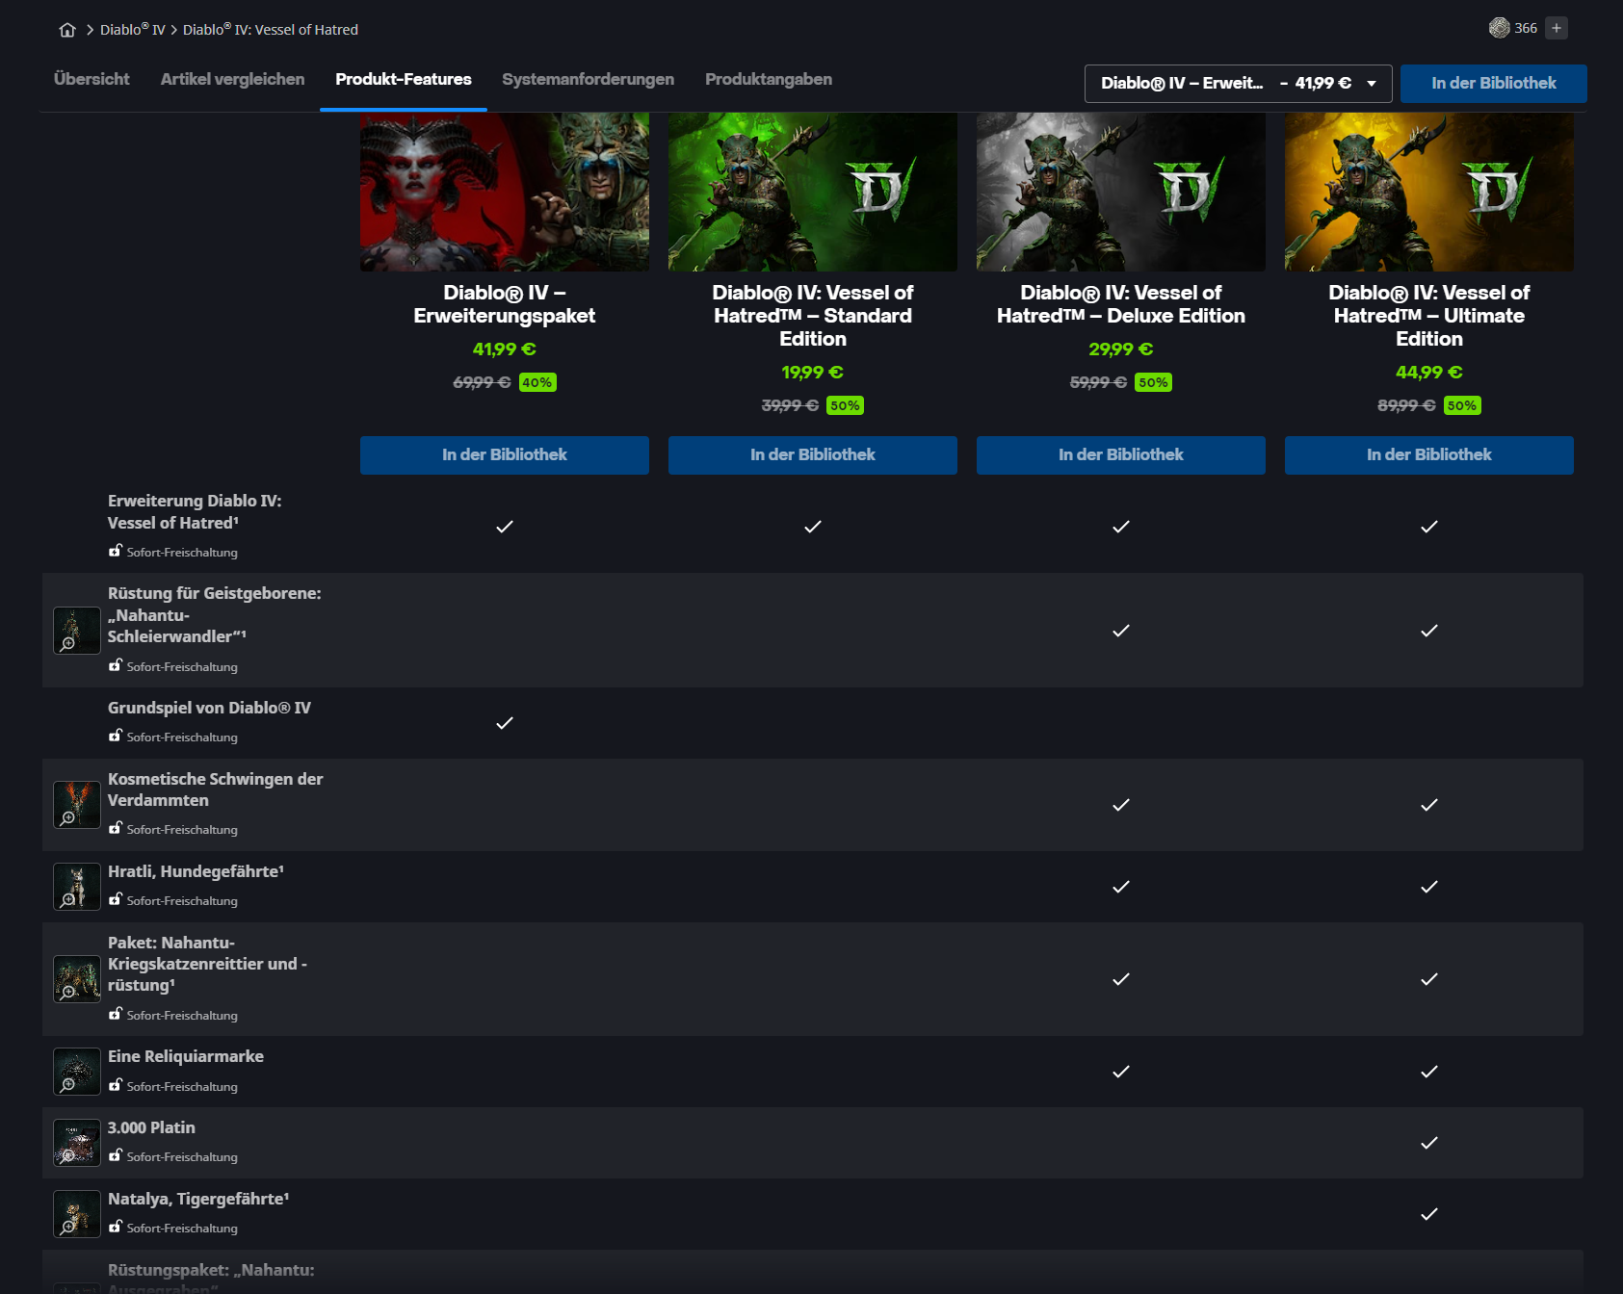Image resolution: width=1623 pixels, height=1294 pixels.
Task: Click unlock icon under Nahantu-Kriegskatzenreittier row
Action: click(116, 1014)
